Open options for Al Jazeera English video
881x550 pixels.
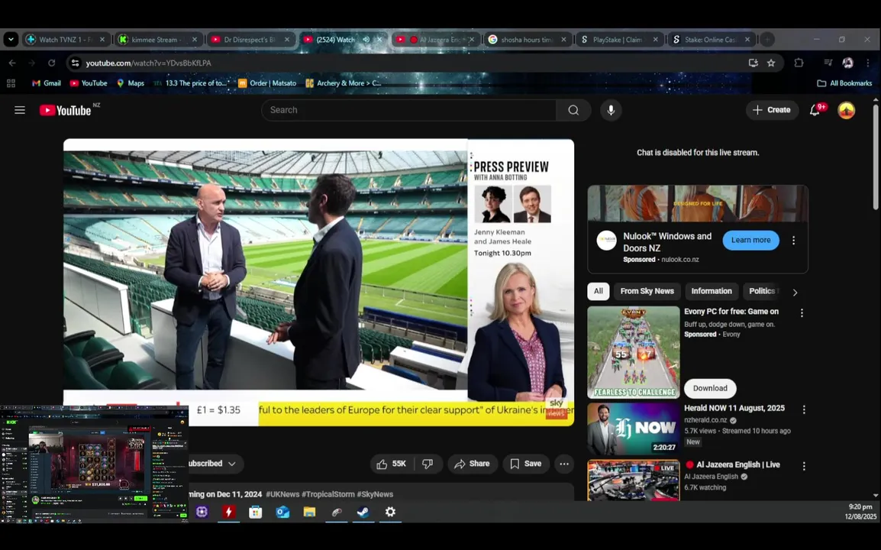804,466
